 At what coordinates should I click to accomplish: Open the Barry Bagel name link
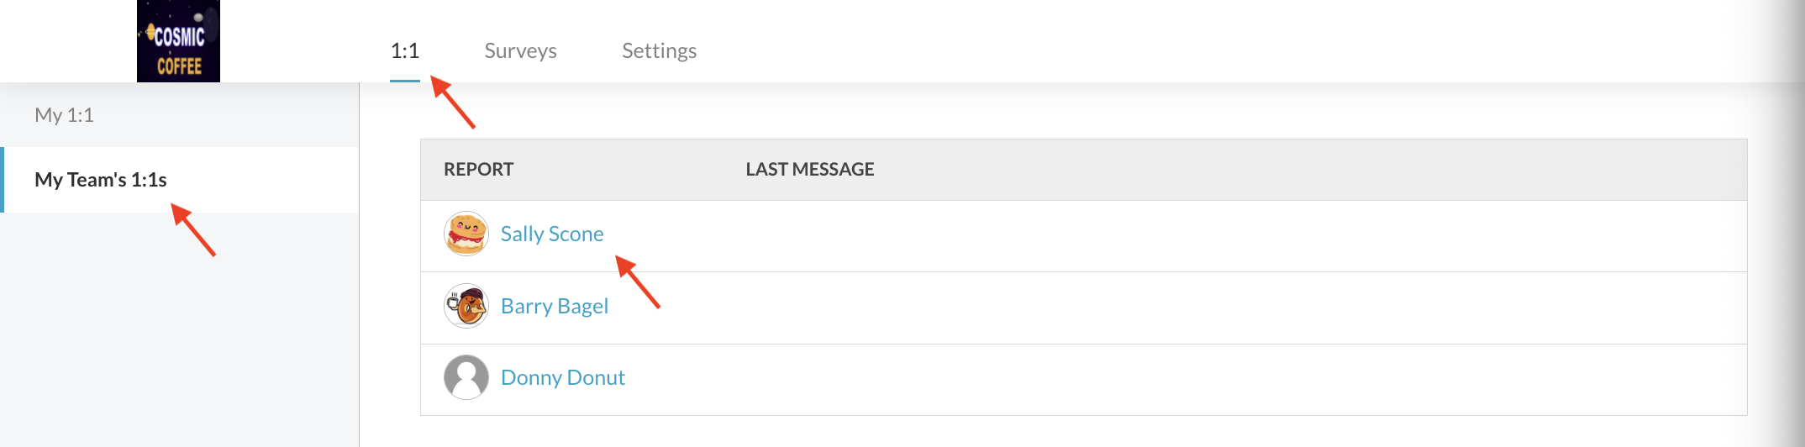click(555, 306)
